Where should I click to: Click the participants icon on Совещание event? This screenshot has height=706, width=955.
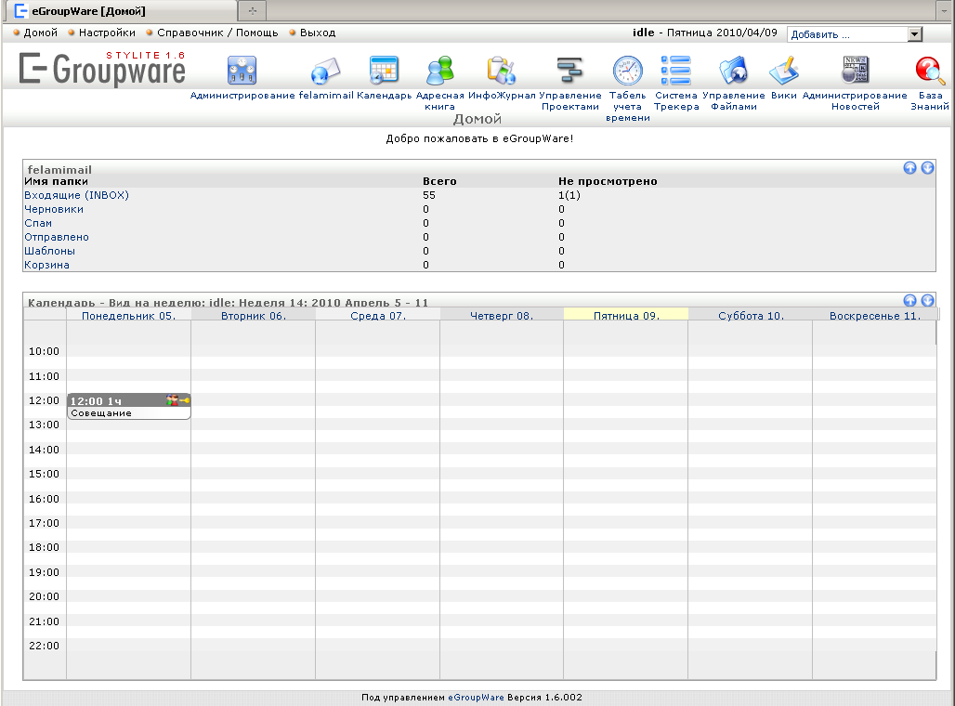click(173, 400)
